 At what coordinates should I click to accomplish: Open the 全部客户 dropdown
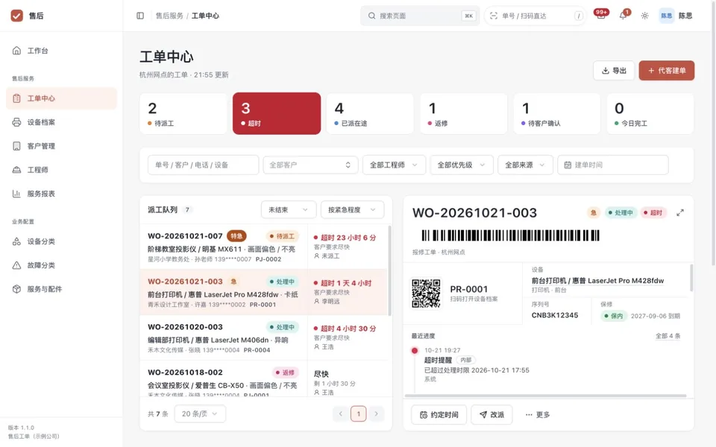(310, 165)
